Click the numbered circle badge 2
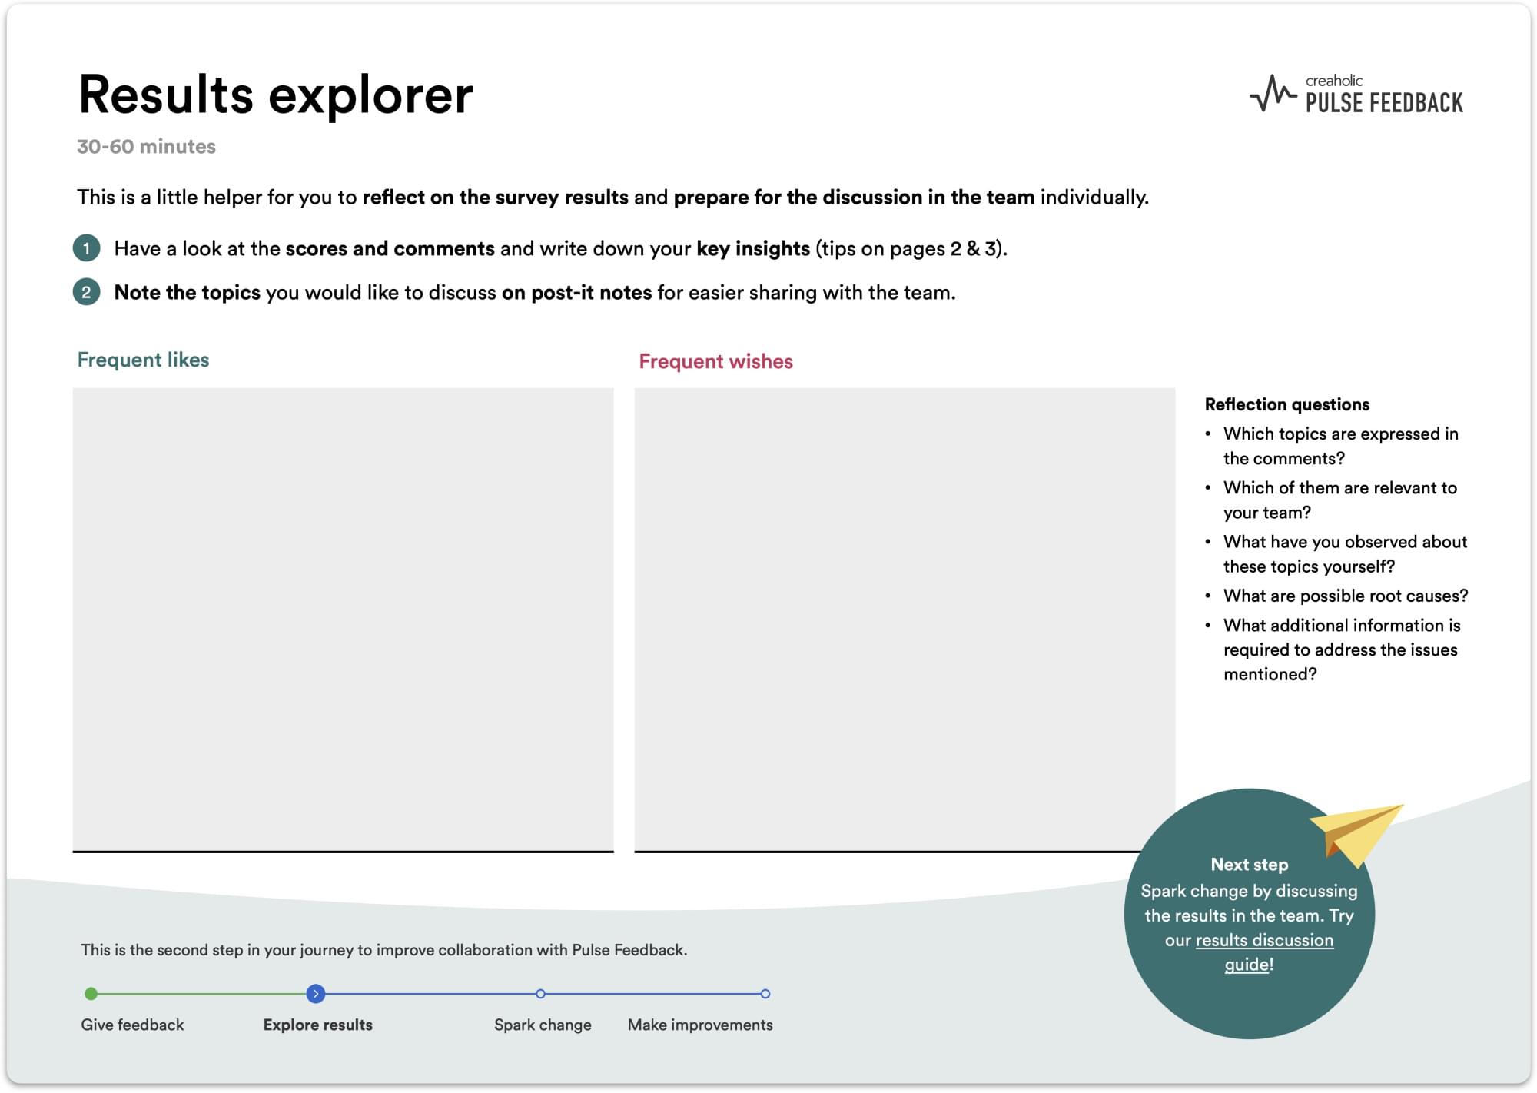Screen dimensions: 1537x1093 pos(88,293)
